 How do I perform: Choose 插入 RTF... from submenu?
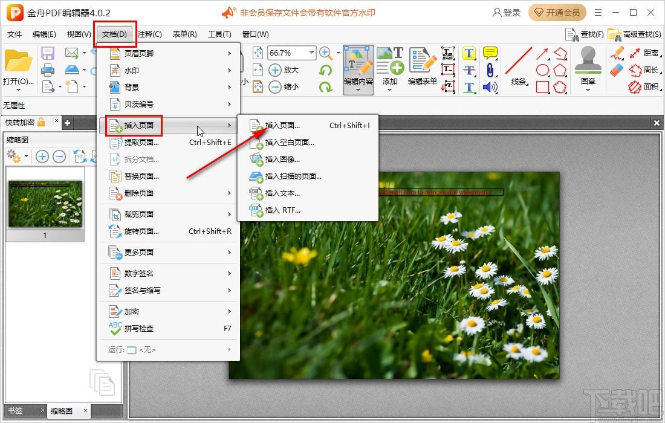pyautogui.click(x=308, y=210)
